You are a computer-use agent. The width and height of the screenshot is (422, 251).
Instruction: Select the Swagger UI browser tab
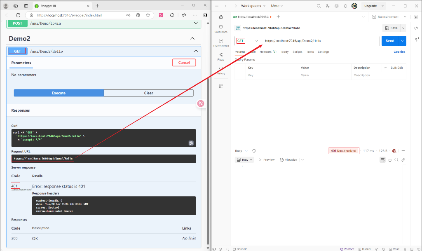pyautogui.click(x=63, y=6)
